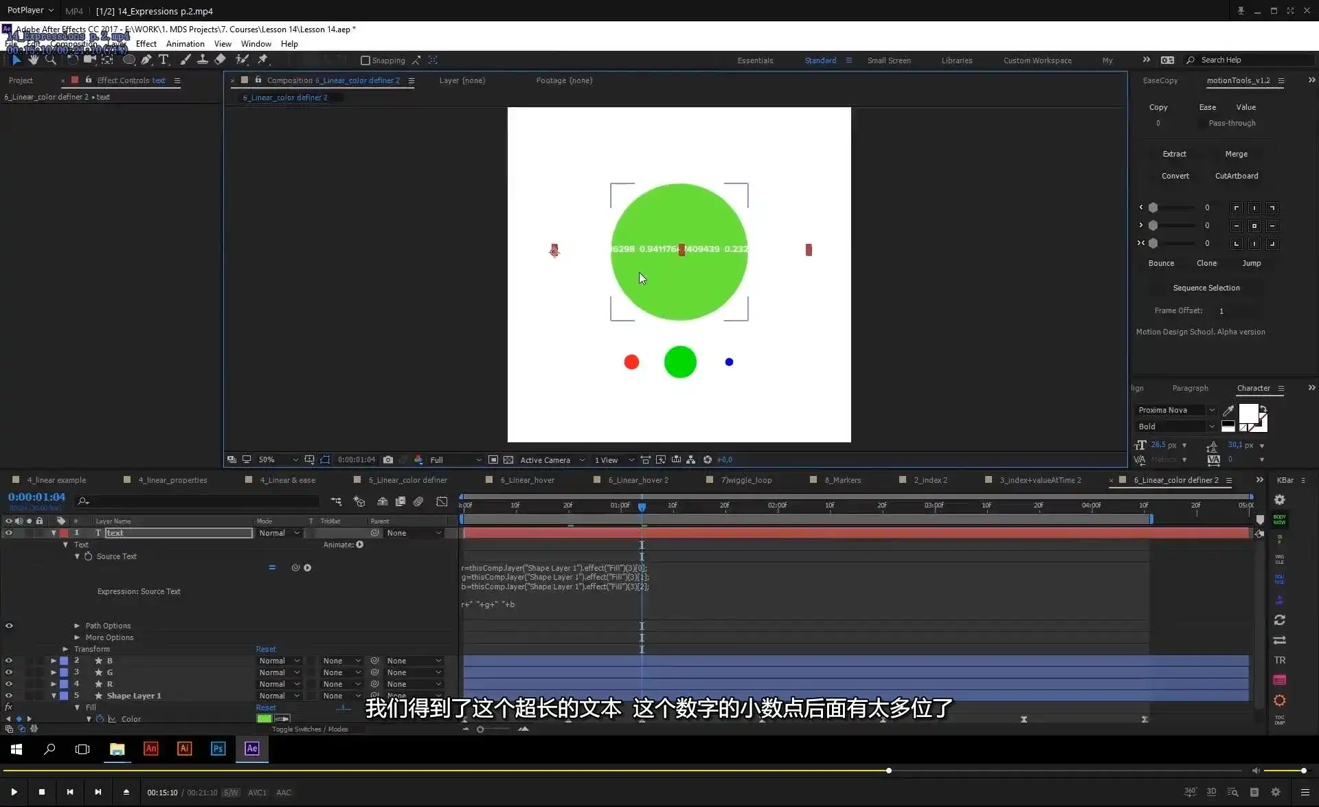Image resolution: width=1319 pixels, height=807 pixels.
Task: Select the Zoom tool
Action: [x=52, y=60]
